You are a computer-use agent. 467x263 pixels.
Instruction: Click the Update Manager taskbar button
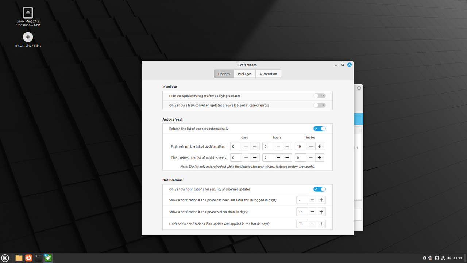[48, 258]
